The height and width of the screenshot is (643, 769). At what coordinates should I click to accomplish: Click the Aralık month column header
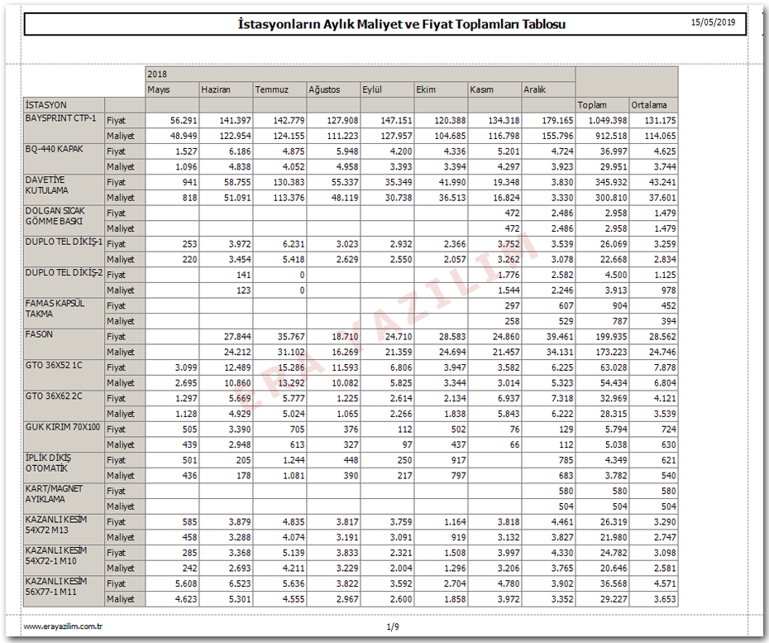pyautogui.click(x=534, y=89)
